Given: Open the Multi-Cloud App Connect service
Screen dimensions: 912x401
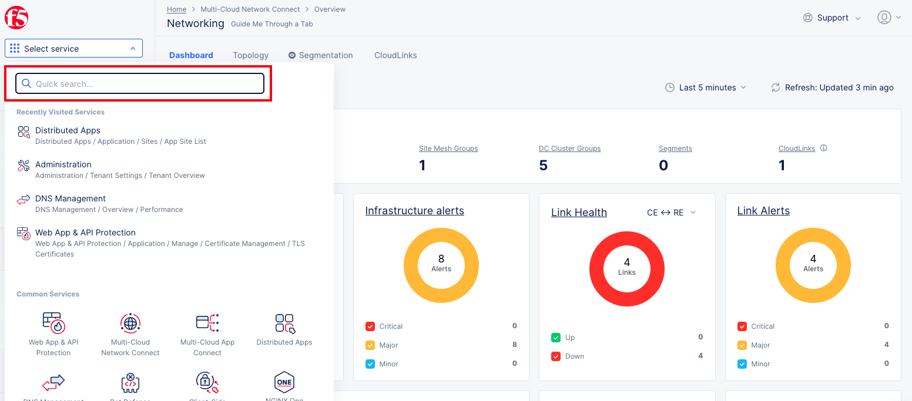Looking at the screenshot, I should pyautogui.click(x=207, y=323).
